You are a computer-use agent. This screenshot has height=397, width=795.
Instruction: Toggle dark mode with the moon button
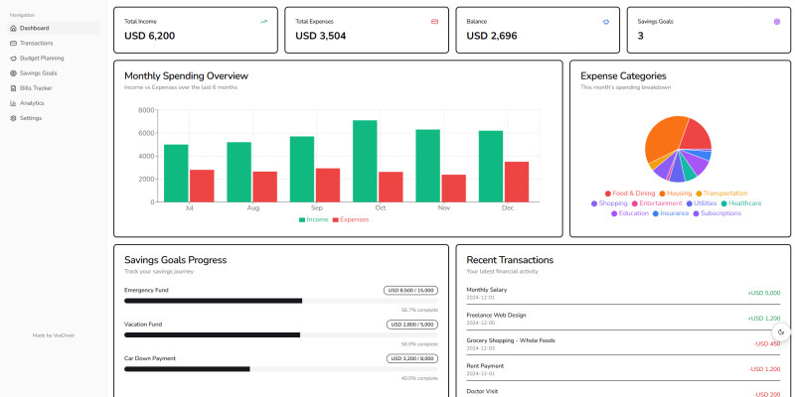(x=781, y=332)
